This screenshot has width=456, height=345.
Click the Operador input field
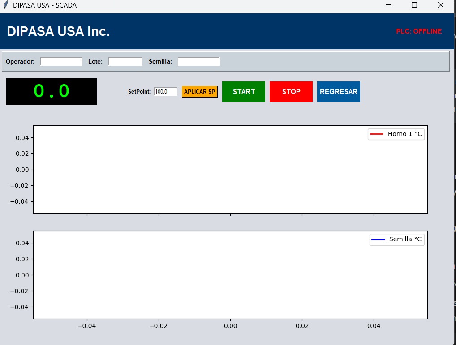[x=61, y=62]
